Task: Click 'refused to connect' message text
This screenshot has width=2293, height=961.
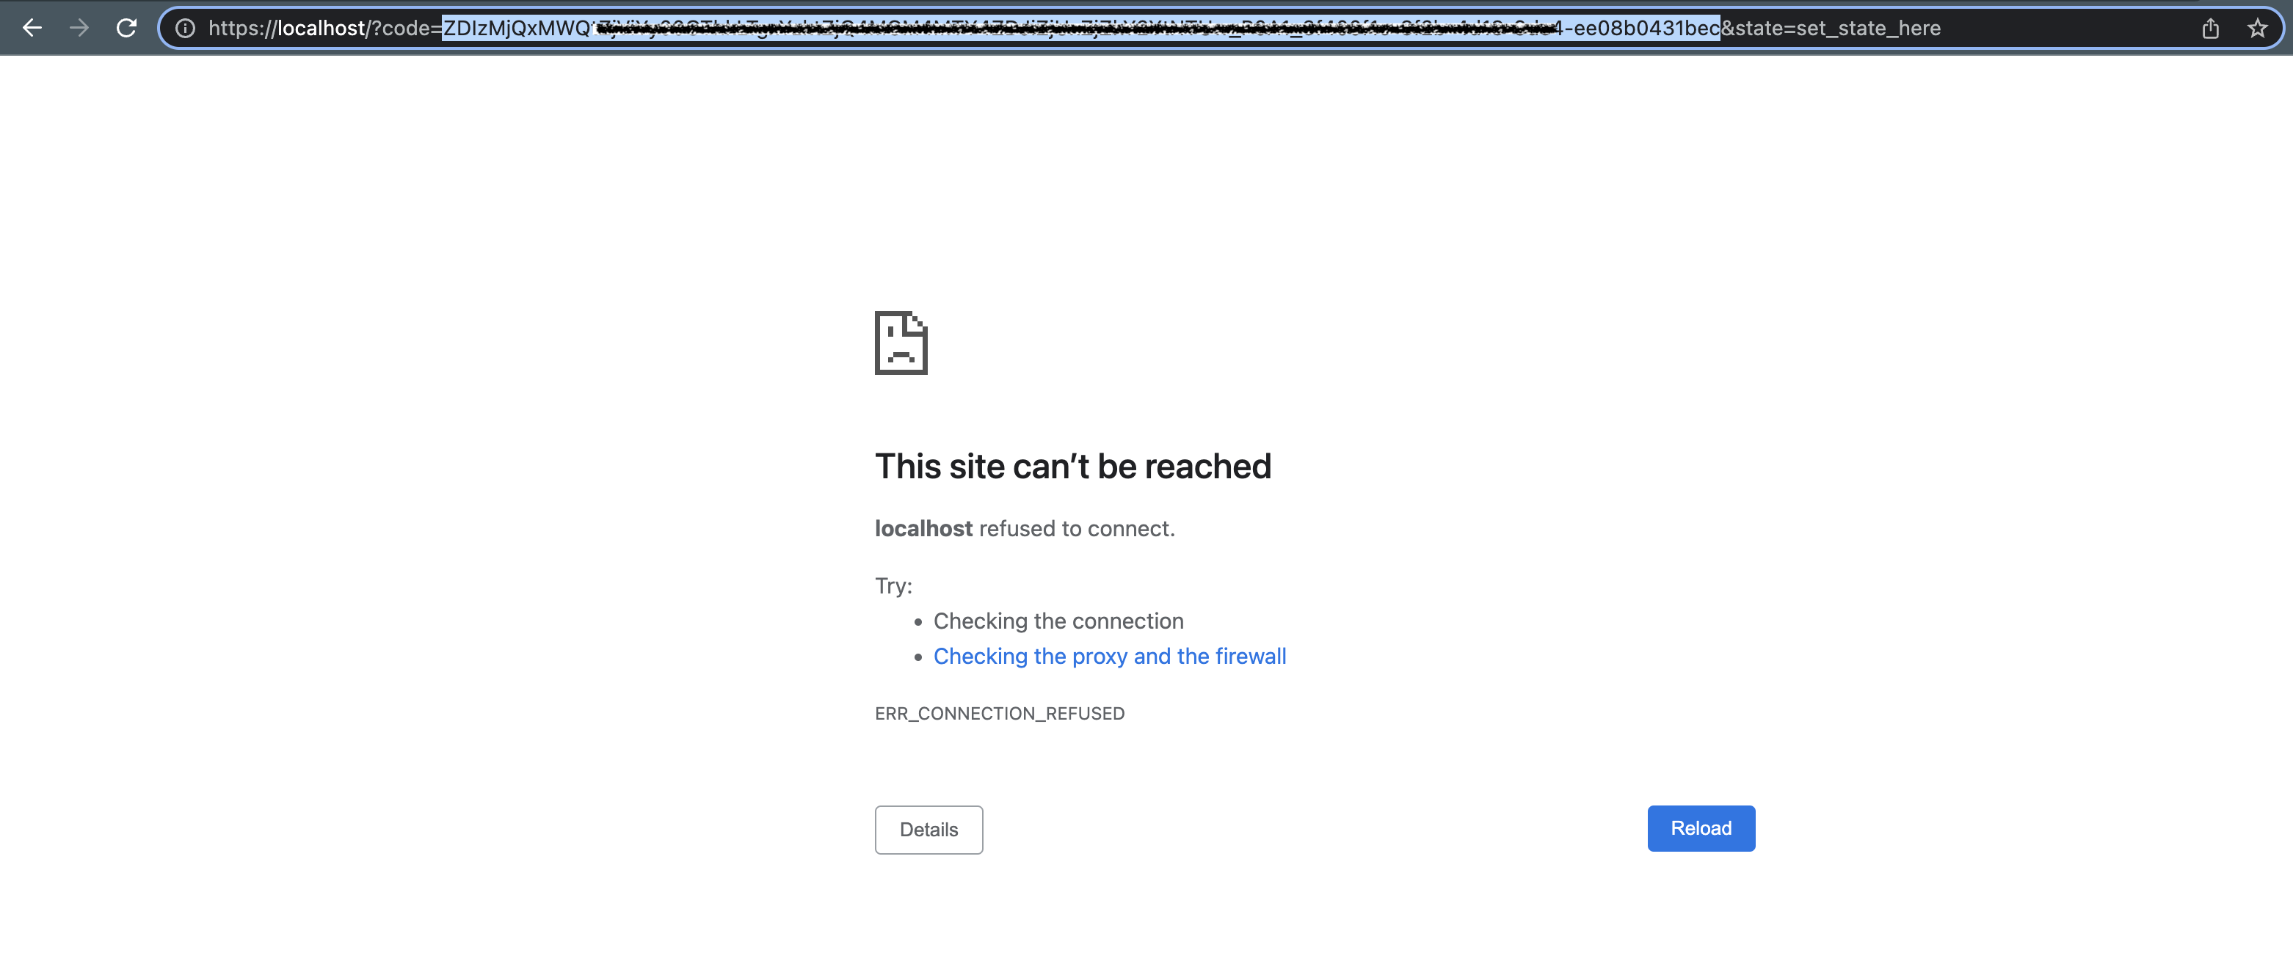Action: [x=1076, y=528]
